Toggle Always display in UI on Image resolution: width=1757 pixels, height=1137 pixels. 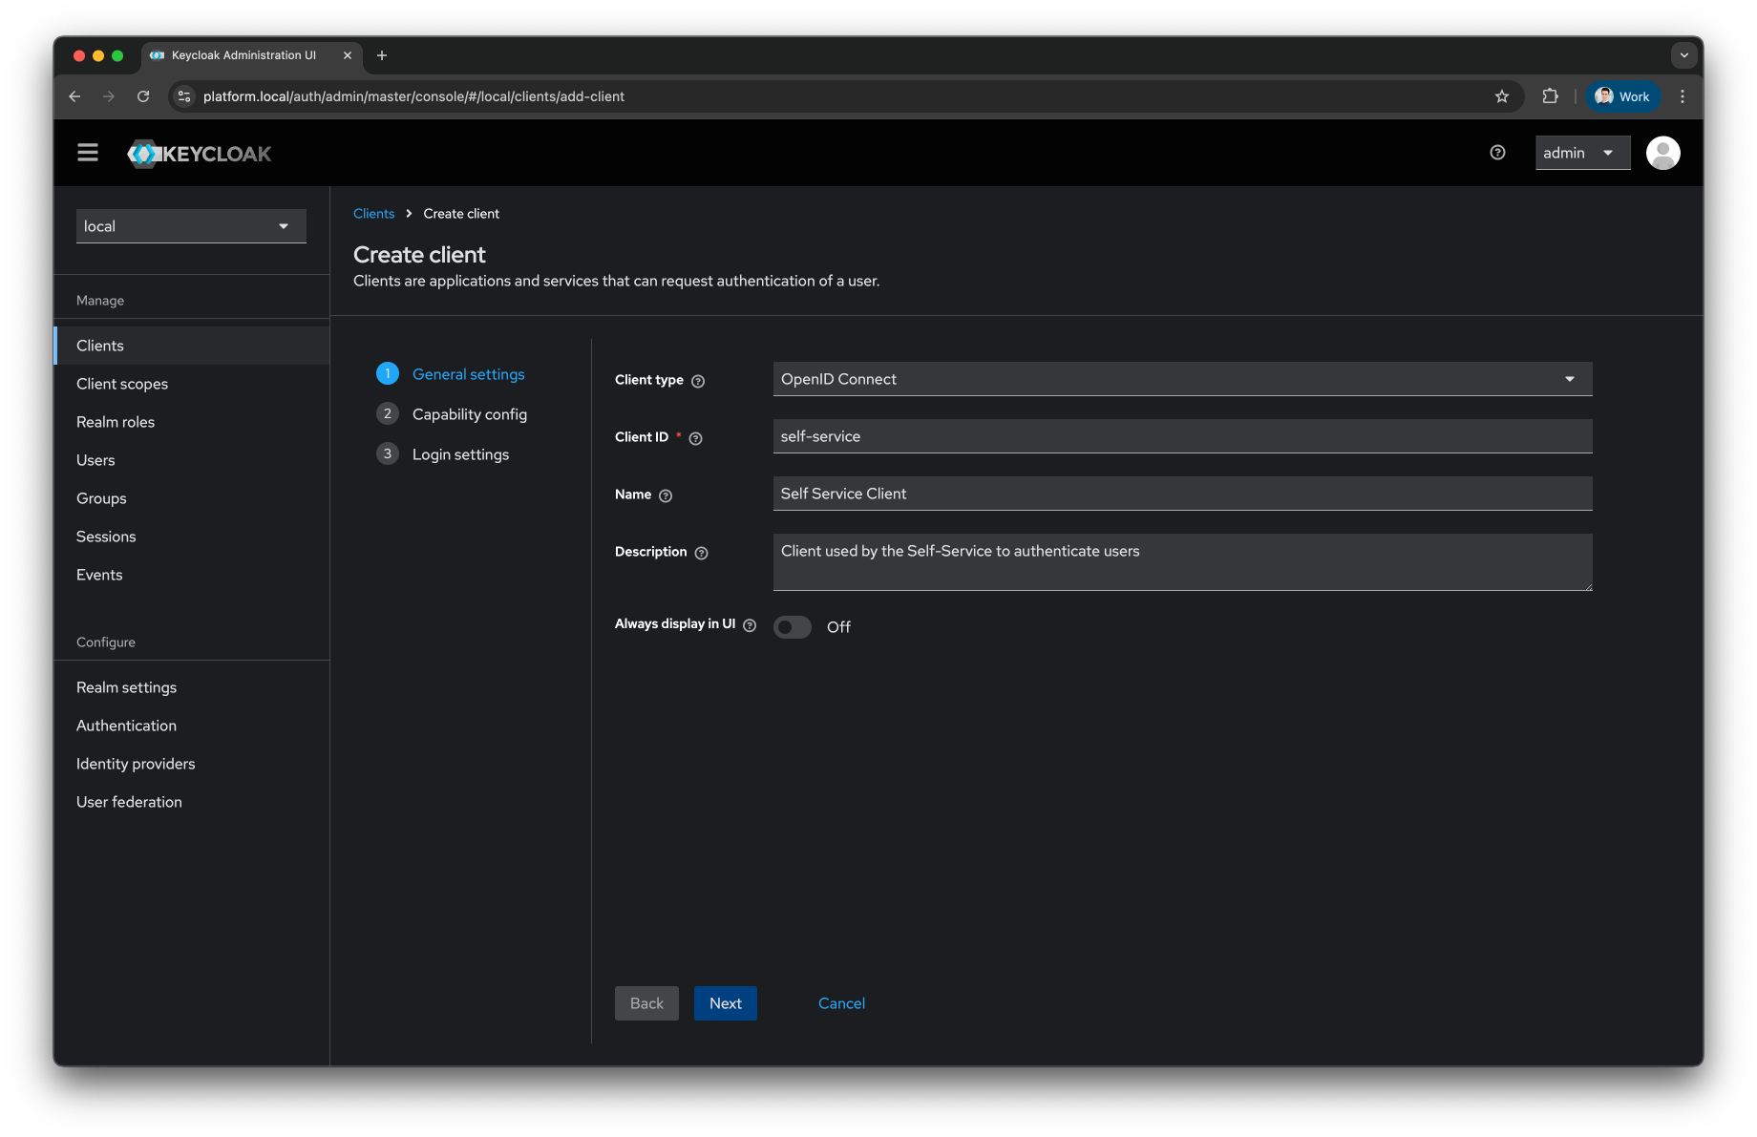[792, 626]
